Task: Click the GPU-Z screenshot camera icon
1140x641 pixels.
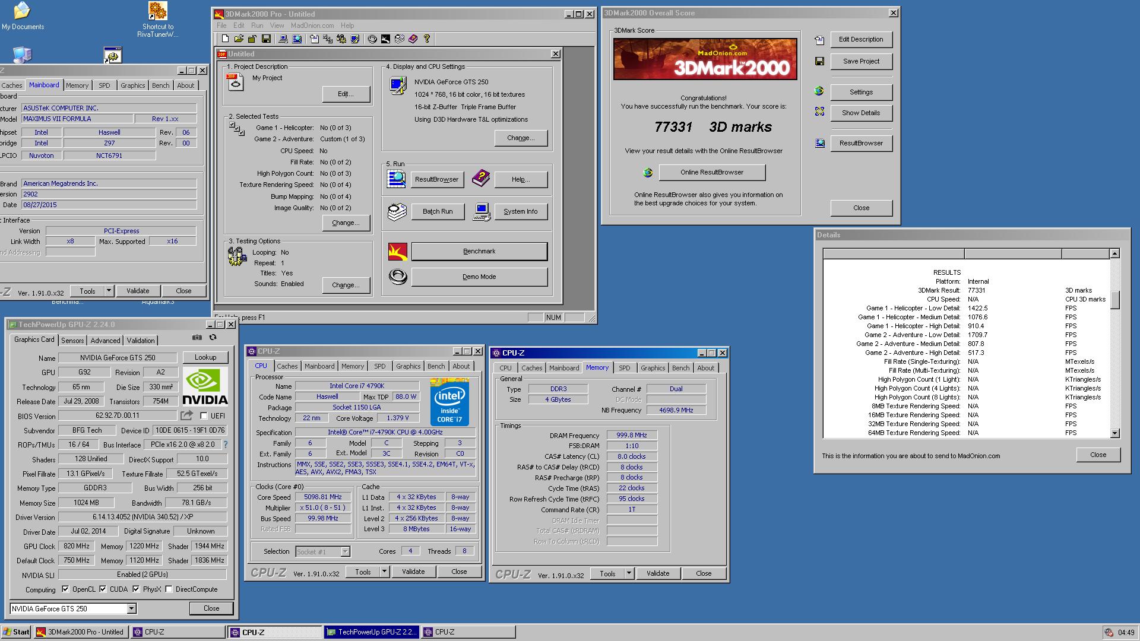Action: point(197,337)
